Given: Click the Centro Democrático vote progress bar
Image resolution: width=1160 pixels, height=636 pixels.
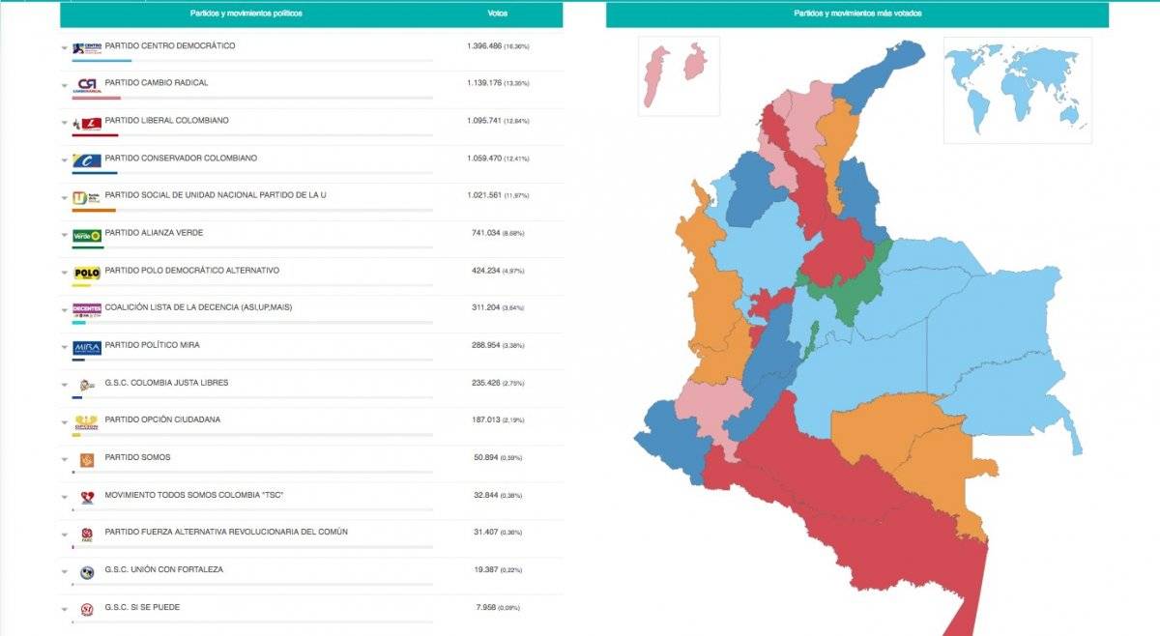Looking at the screenshot, I should 252,60.
